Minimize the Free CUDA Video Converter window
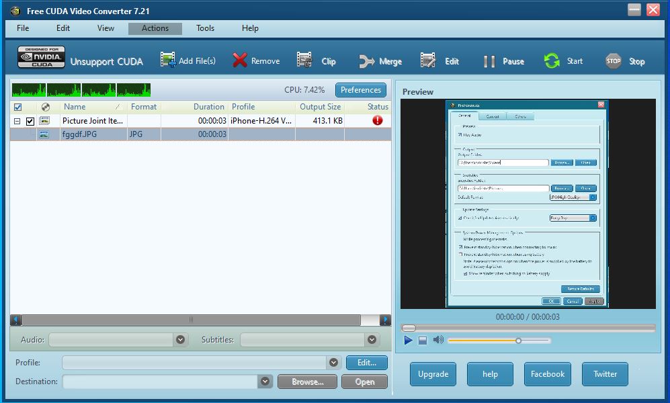670x403 pixels. click(634, 9)
